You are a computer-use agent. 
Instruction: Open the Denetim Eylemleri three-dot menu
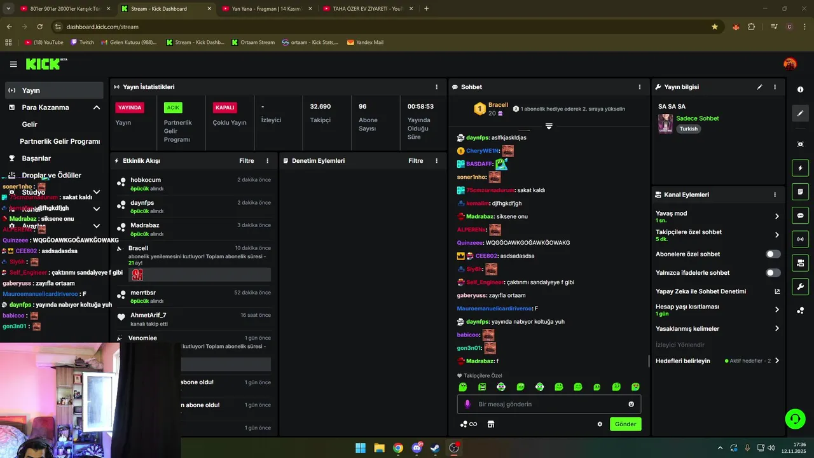pyautogui.click(x=436, y=161)
